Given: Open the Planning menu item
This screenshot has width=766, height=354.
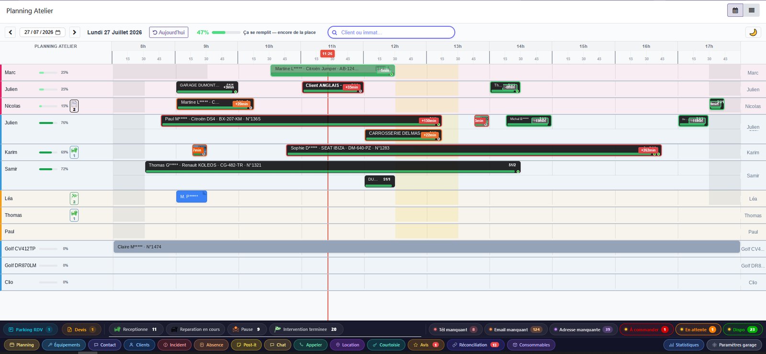Looking at the screenshot, I should pos(22,345).
